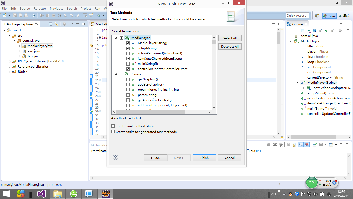This screenshot has height=199, width=353.
Task: Open the Navigate menu
Action: pyautogui.click(x=57, y=9)
